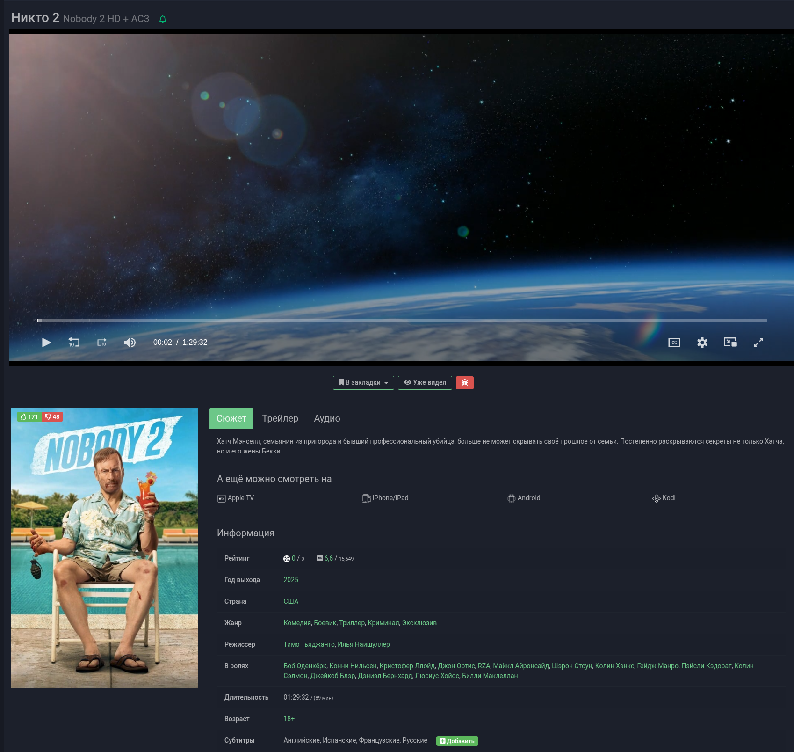The width and height of the screenshot is (794, 752).
Task: Open the "Комедия" genre
Action: click(x=297, y=623)
